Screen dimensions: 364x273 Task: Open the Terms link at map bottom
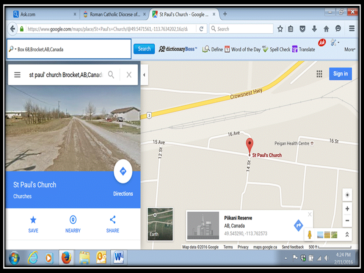tap(228, 247)
